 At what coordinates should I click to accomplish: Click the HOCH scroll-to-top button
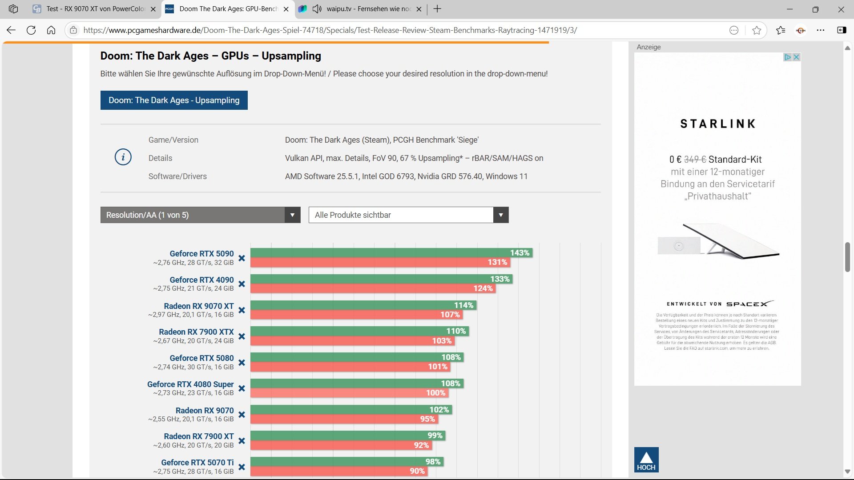(646, 460)
